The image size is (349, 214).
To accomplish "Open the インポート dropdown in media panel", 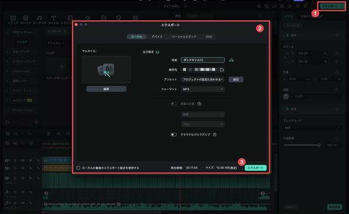I will [57, 31].
